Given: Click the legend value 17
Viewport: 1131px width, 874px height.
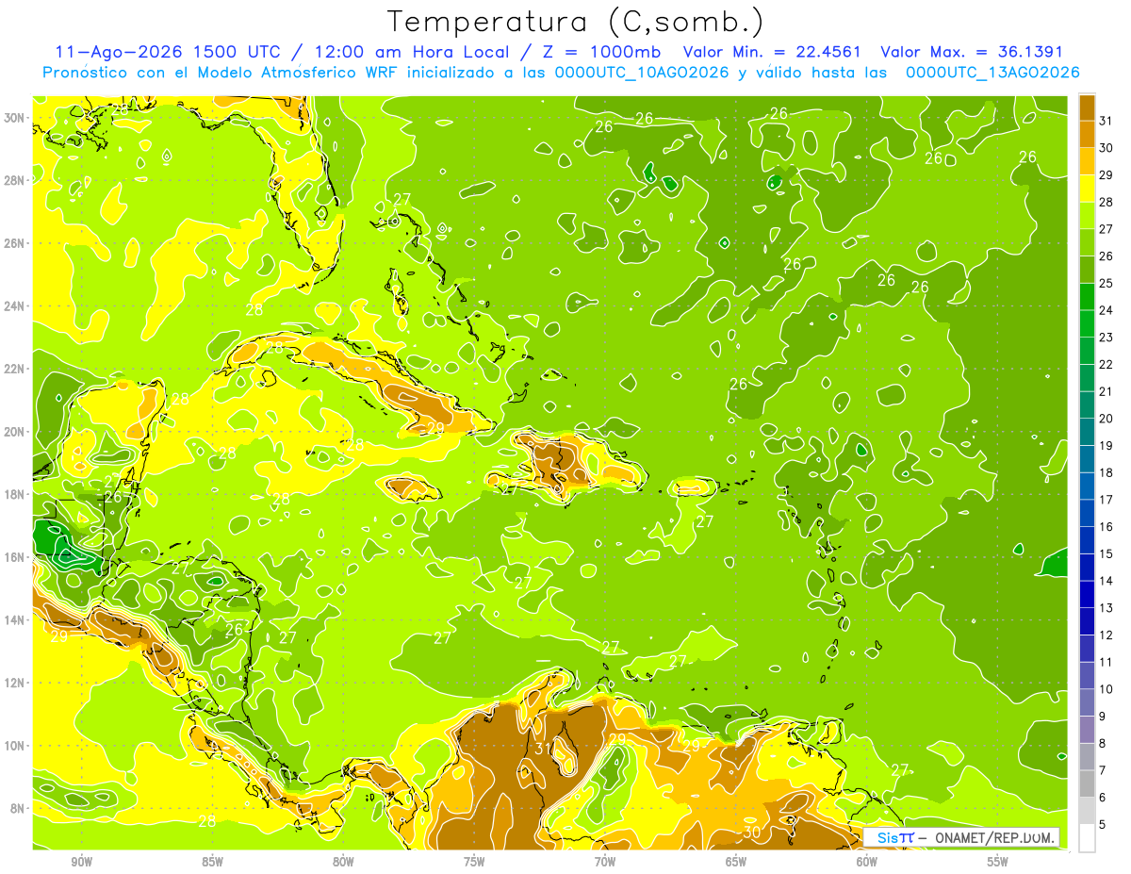Looking at the screenshot, I should point(1106,500).
